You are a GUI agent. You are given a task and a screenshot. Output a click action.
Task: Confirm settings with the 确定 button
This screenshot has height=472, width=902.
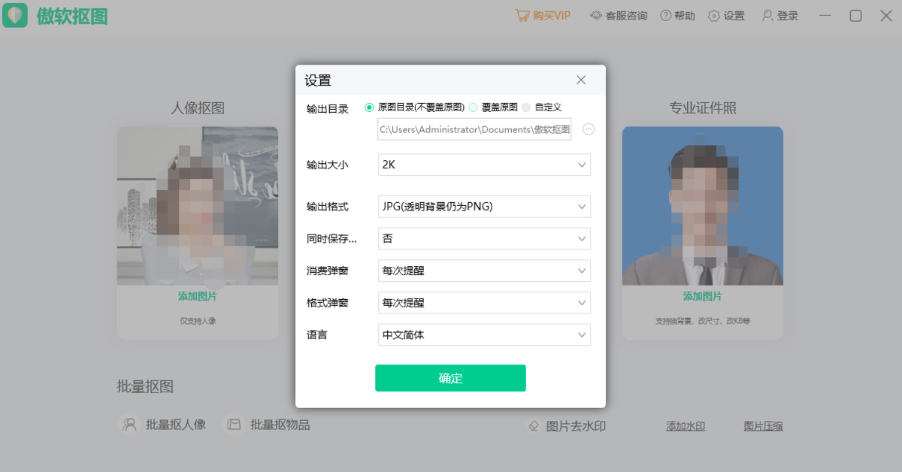point(450,378)
